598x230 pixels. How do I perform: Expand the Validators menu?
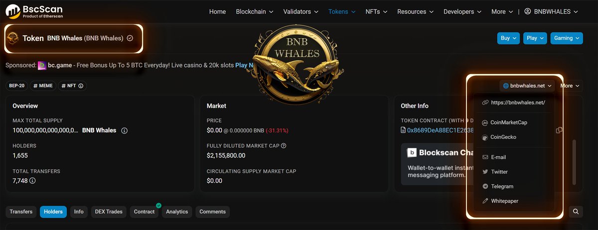click(301, 11)
